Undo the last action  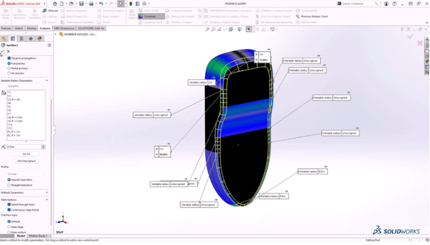(x=101, y=4)
